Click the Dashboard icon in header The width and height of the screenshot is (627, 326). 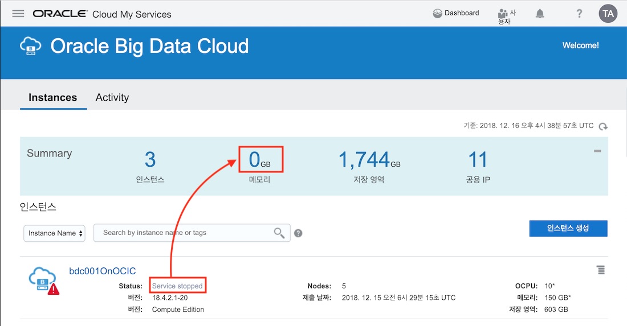click(438, 13)
